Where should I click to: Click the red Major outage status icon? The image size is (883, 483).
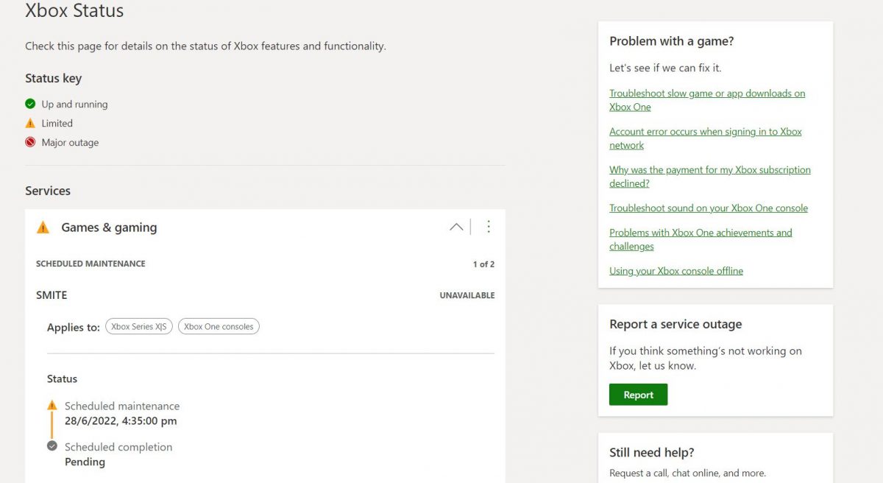pyautogui.click(x=30, y=142)
